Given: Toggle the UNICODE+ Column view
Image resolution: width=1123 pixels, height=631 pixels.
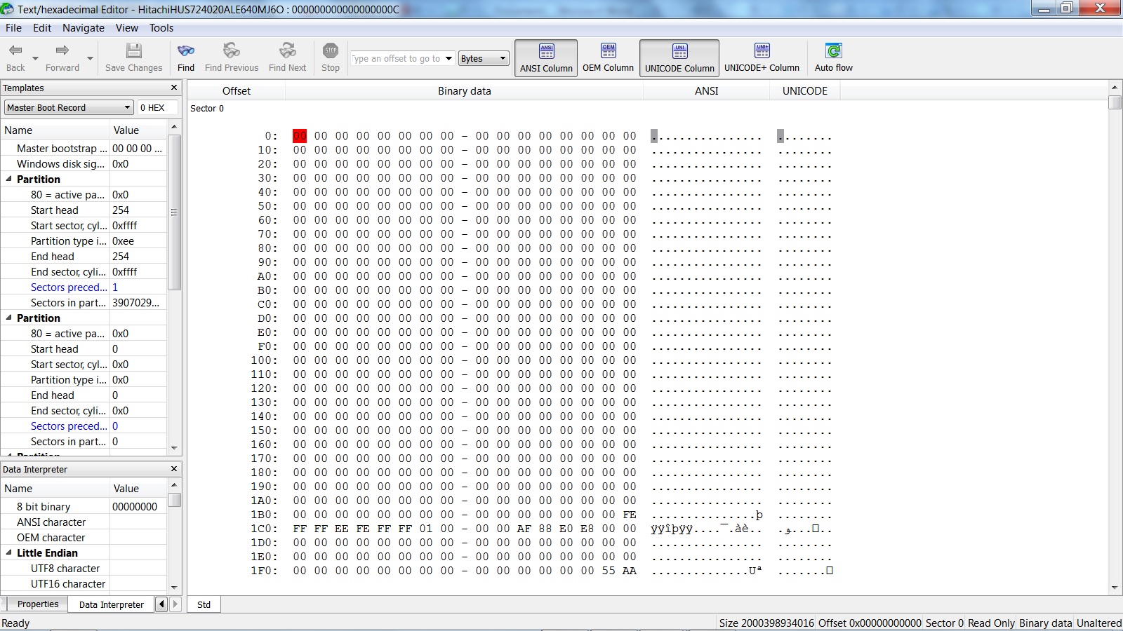Looking at the screenshot, I should pyautogui.click(x=762, y=57).
